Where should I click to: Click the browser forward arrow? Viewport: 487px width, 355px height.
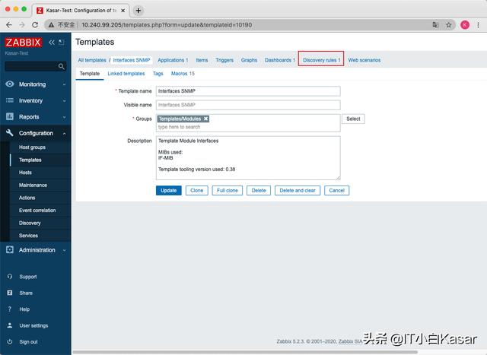point(22,25)
